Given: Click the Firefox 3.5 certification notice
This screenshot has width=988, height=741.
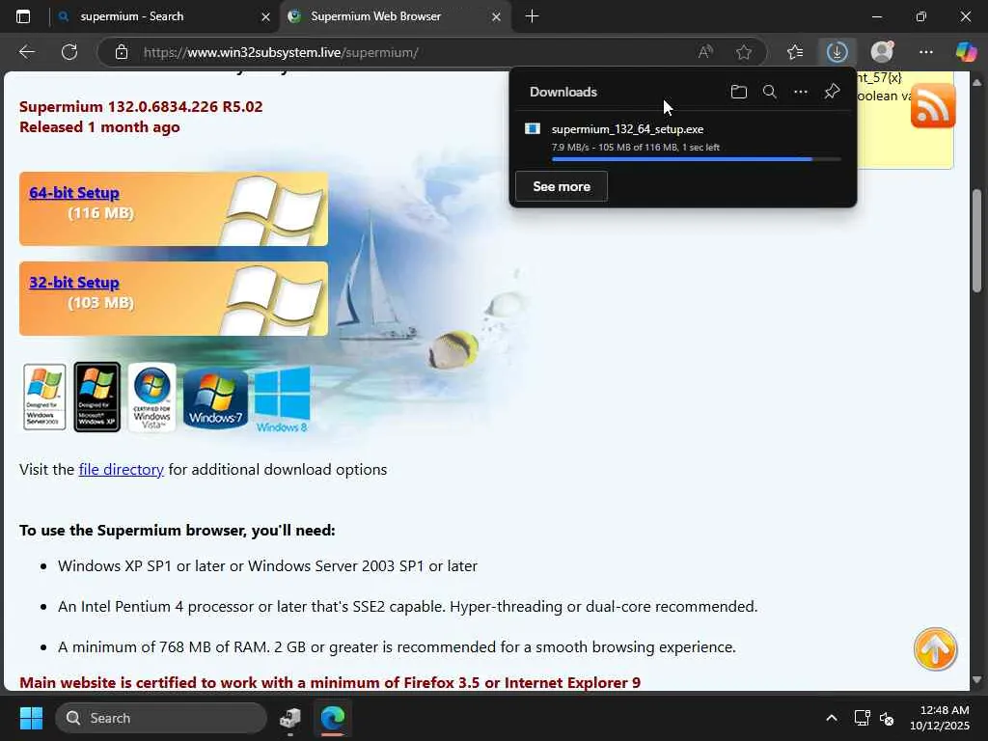Looking at the screenshot, I should coord(330,683).
